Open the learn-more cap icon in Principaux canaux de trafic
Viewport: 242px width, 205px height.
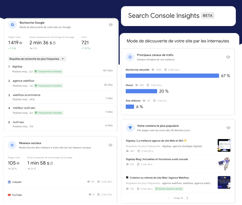[228, 57]
